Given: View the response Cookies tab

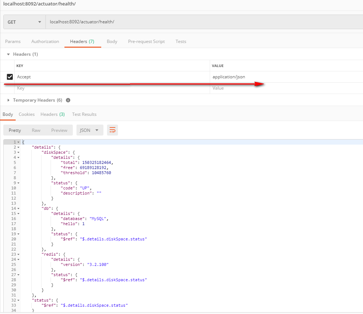Looking at the screenshot, I should (x=27, y=114).
